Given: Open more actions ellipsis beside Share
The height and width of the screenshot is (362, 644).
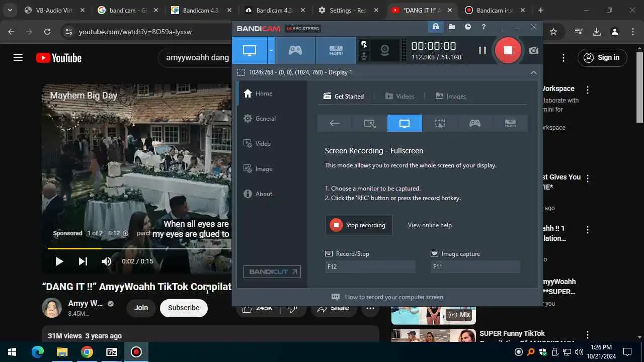Looking at the screenshot, I should pos(370,308).
